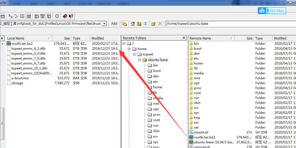Sort local files by Type column
Viewport: 296px width, 148px height.
tap(81, 38)
